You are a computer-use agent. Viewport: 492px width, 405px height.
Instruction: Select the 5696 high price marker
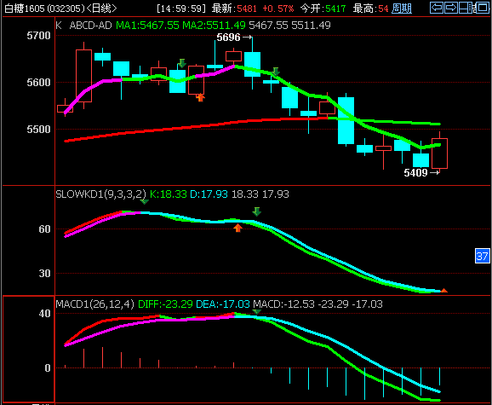click(x=234, y=38)
